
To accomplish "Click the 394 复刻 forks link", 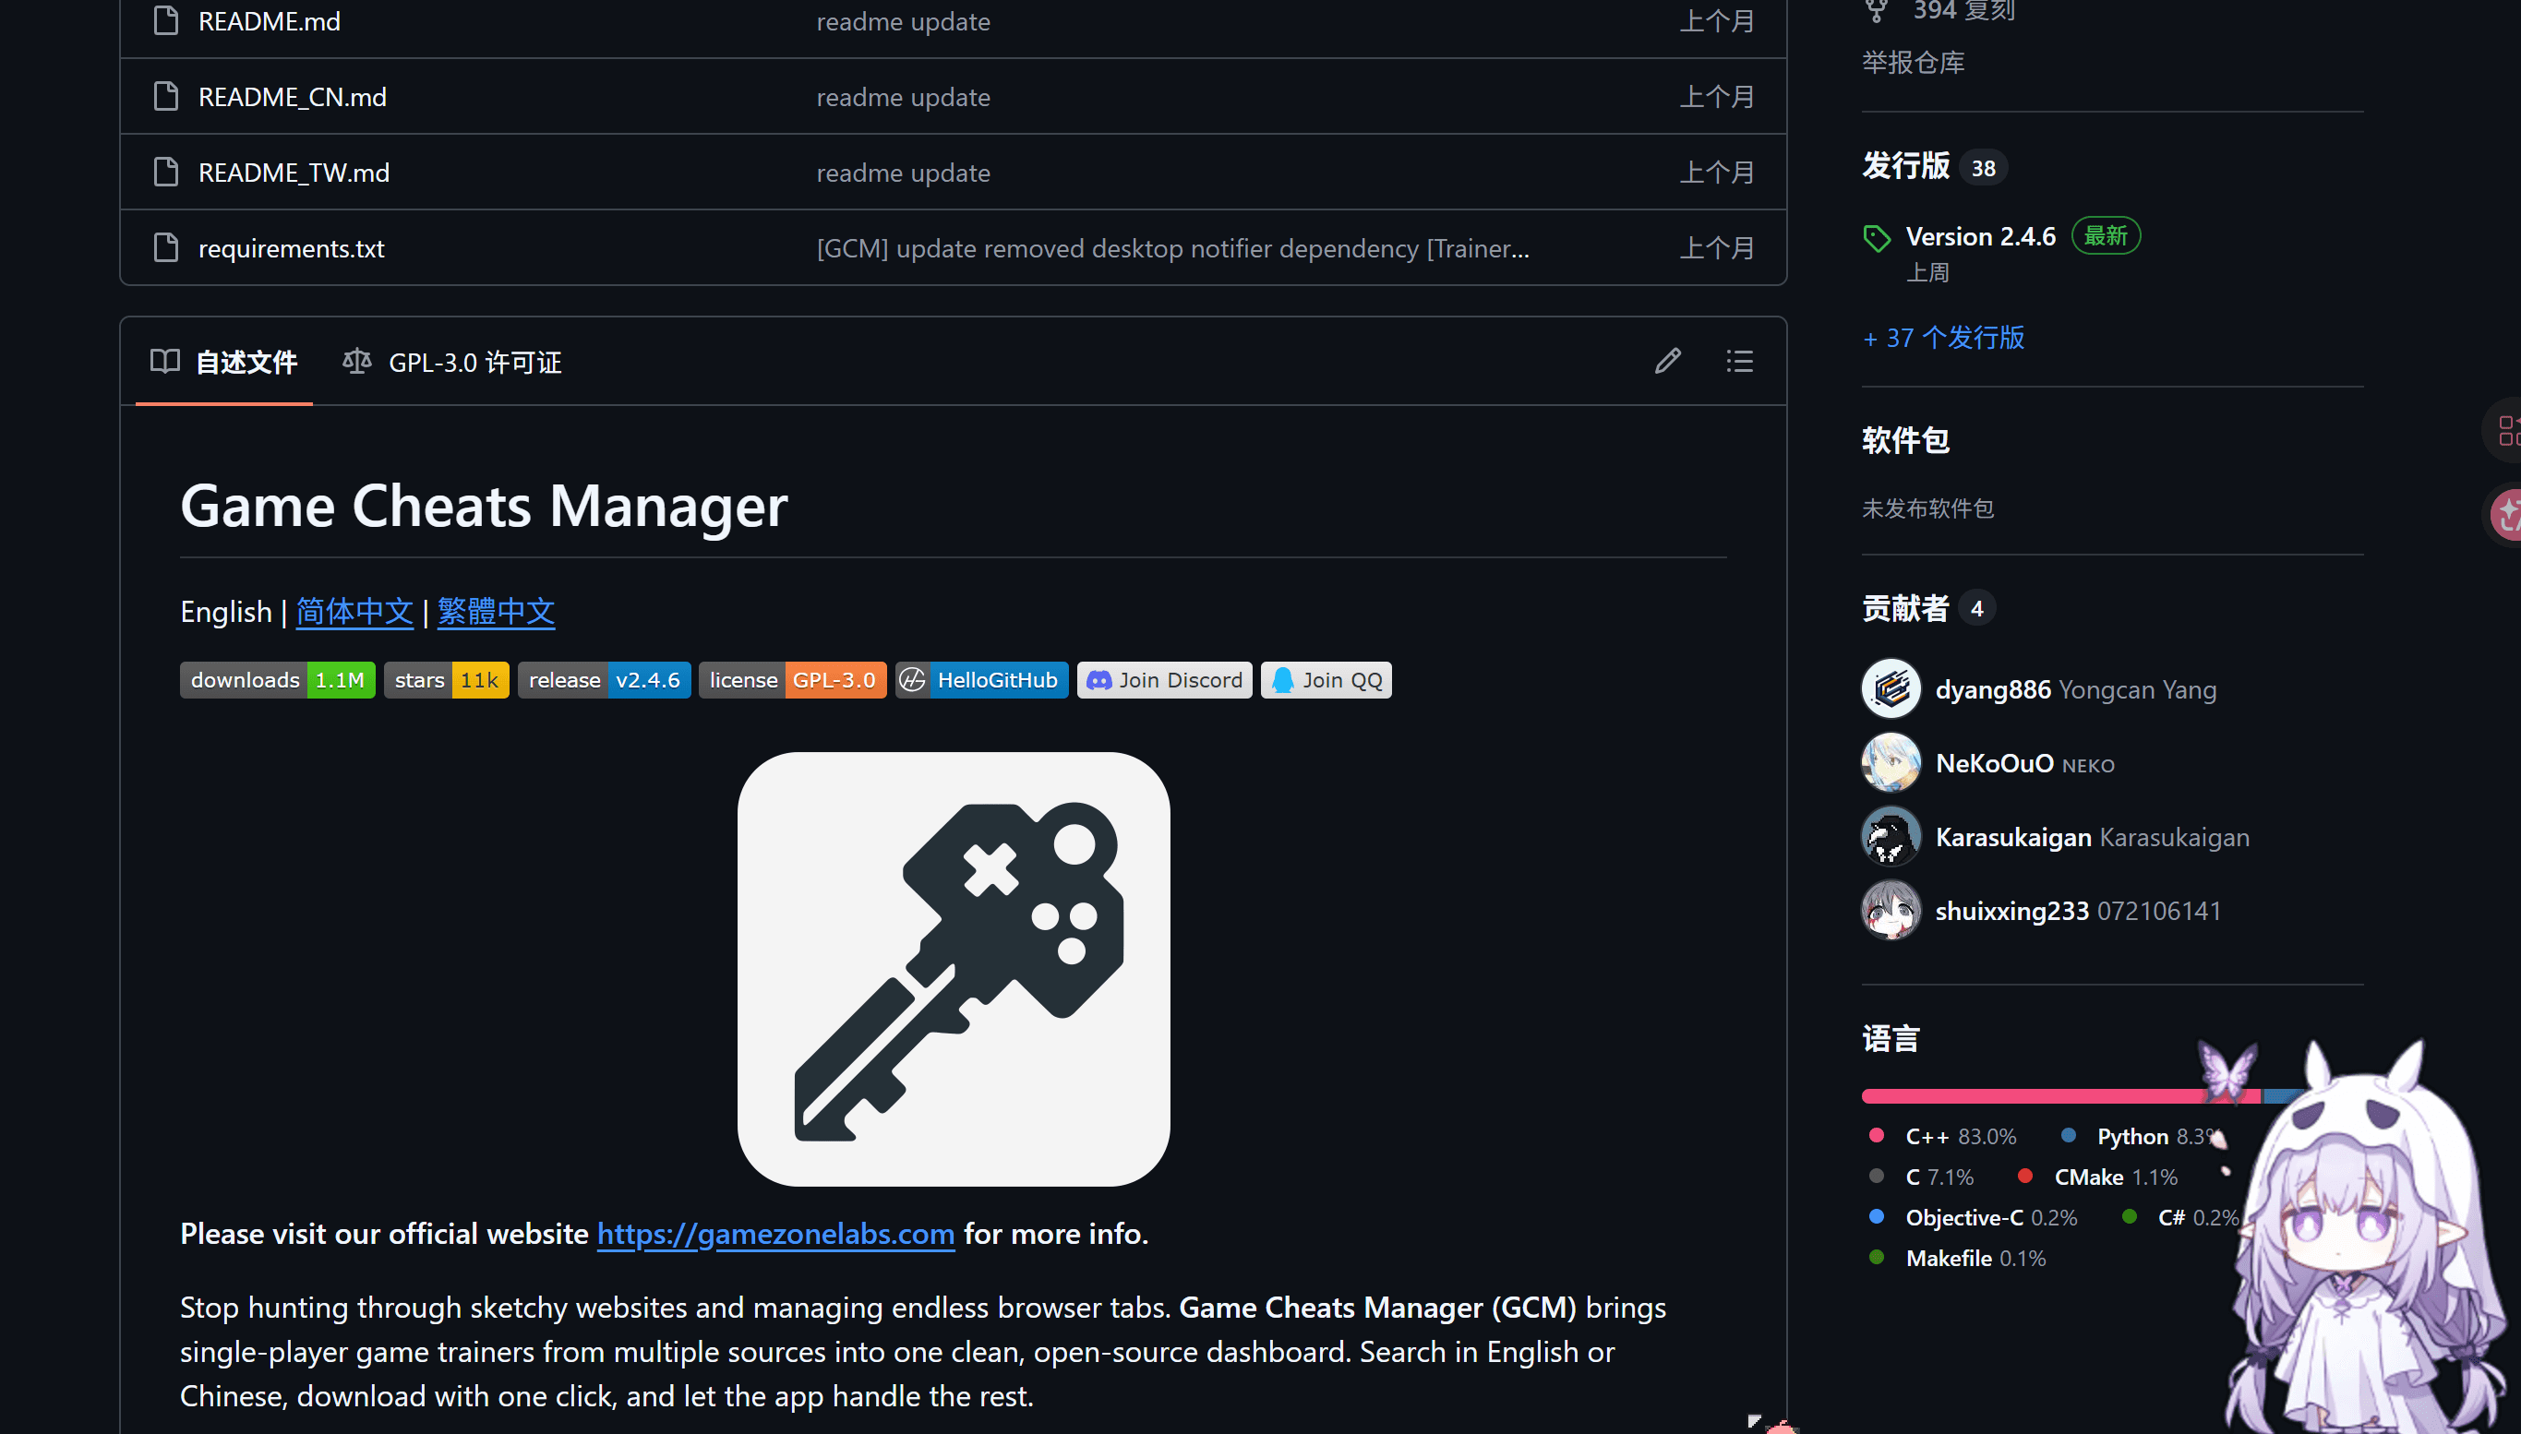I will [x=1963, y=11].
